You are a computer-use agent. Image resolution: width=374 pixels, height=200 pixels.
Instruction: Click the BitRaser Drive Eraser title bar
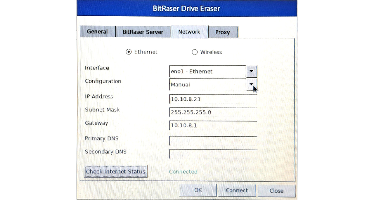[186, 8]
